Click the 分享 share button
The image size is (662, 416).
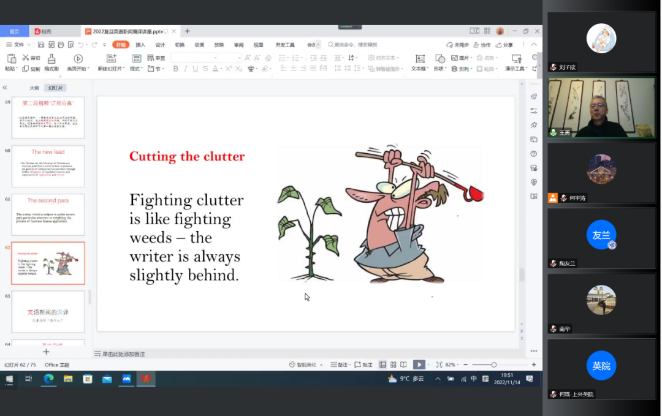[504, 45]
